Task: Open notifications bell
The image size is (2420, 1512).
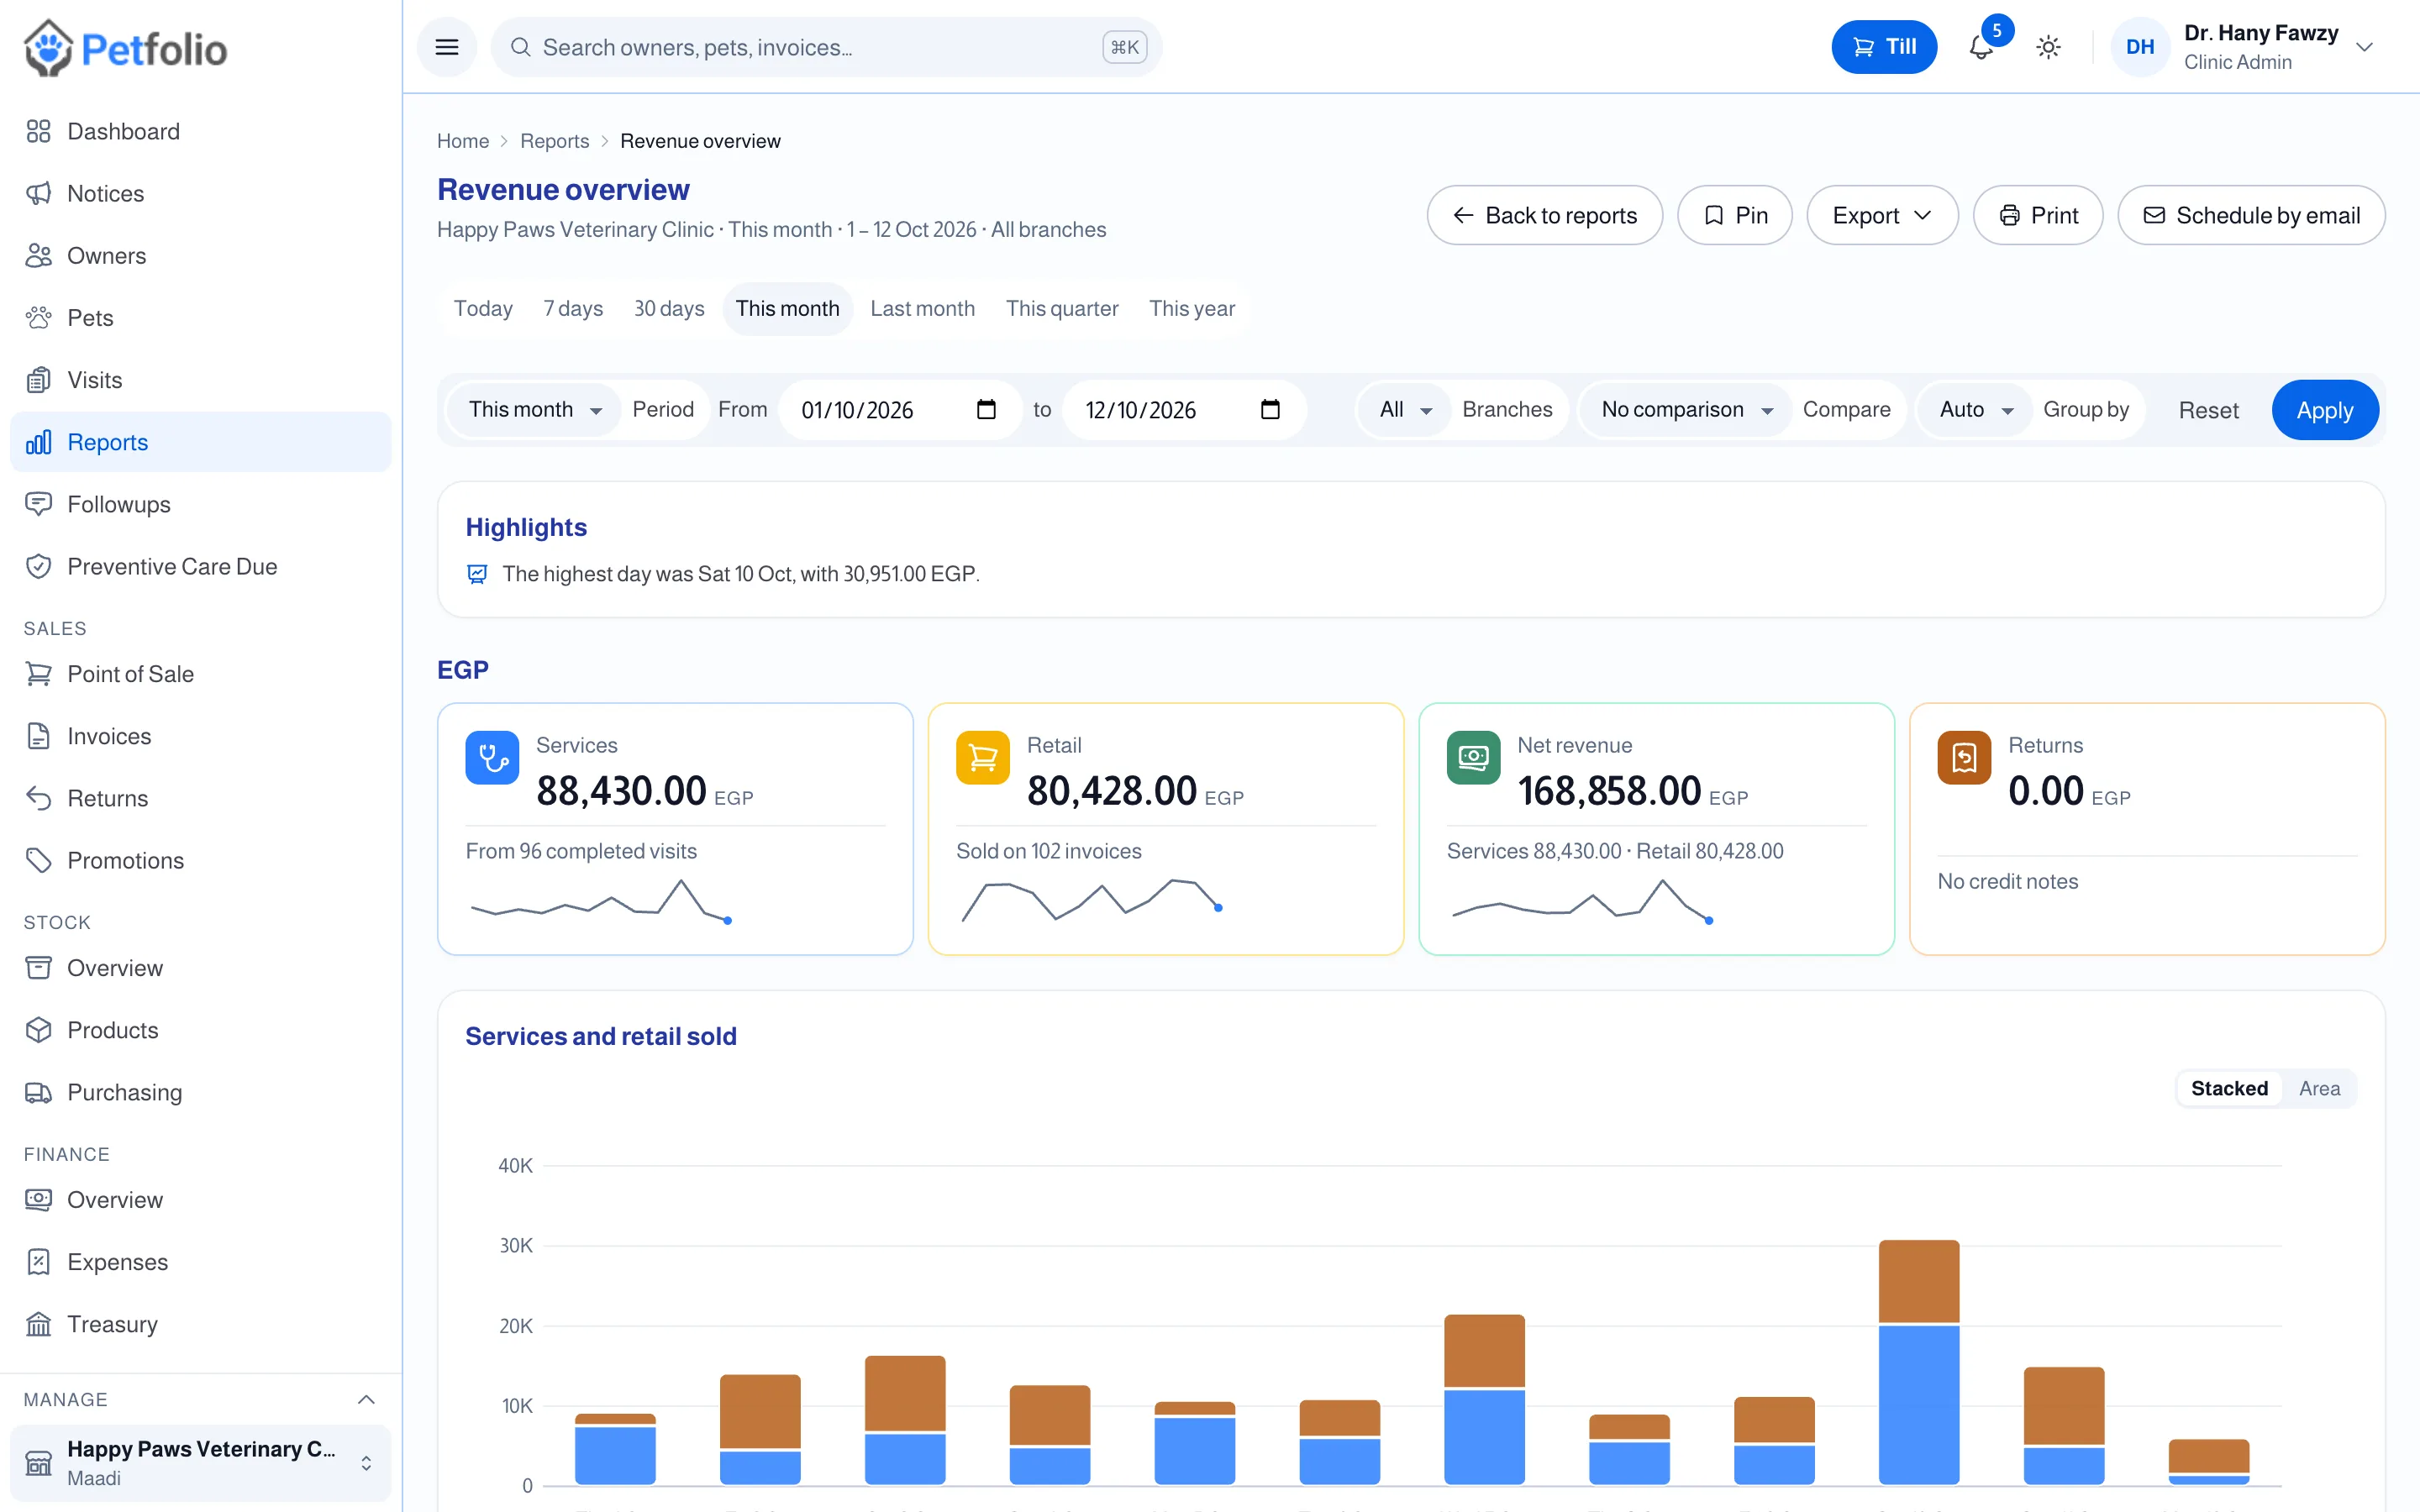Action: point(1981,47)
